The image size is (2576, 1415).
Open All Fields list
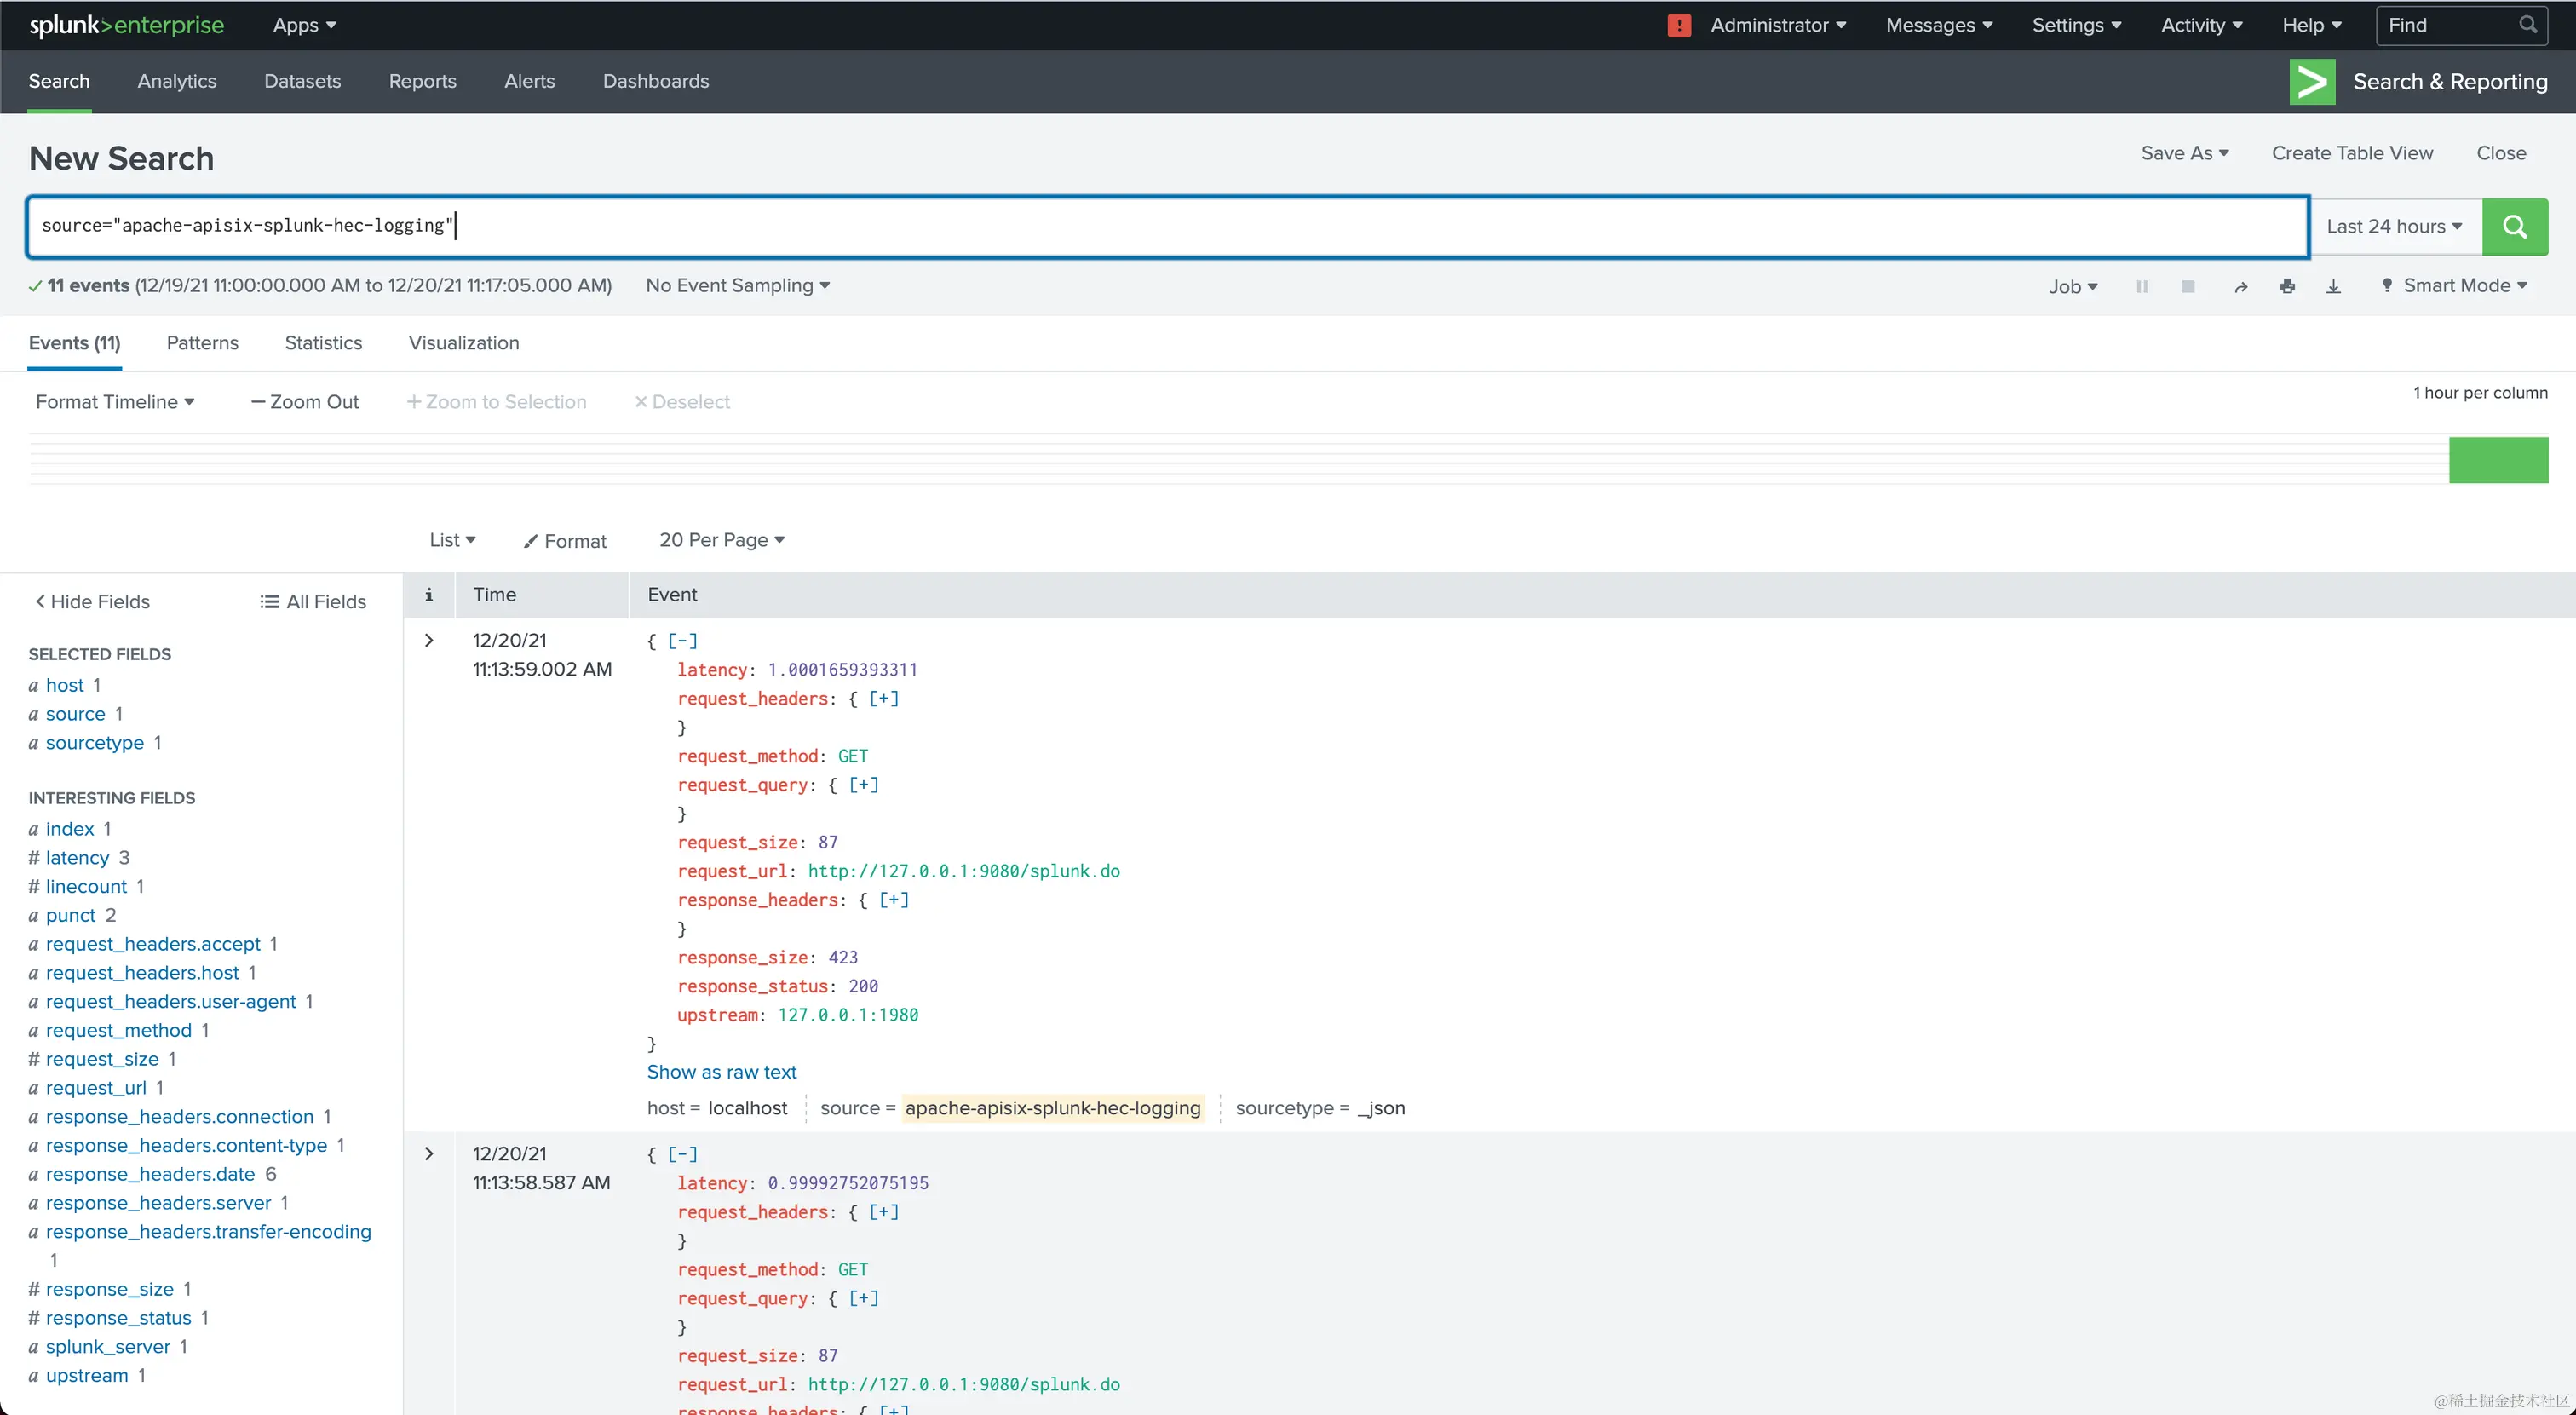(313, 602)
